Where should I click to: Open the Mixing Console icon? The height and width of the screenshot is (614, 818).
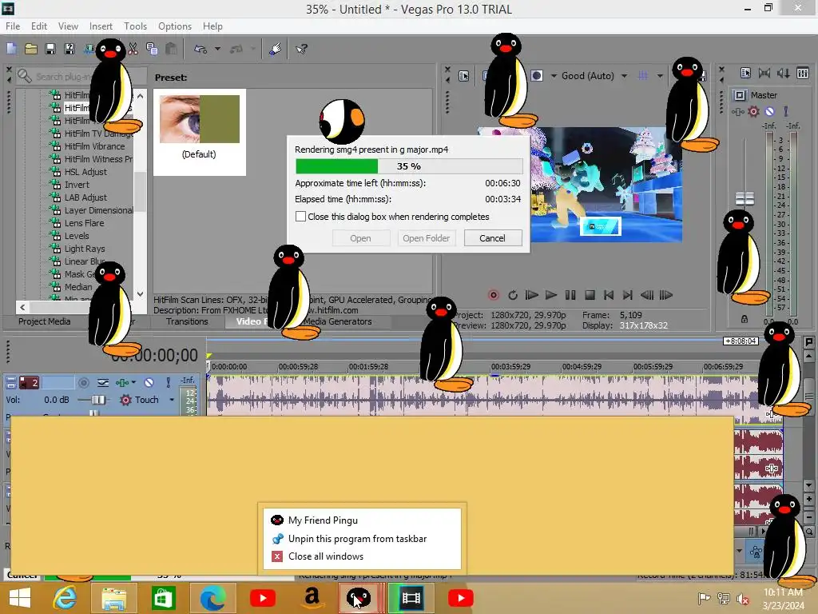(803, 73)
